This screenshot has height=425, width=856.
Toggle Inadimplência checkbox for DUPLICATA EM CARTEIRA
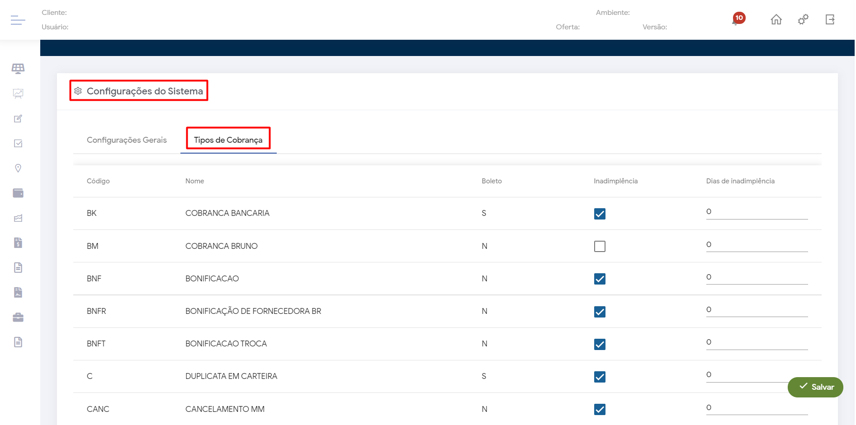tap(600, 377)
